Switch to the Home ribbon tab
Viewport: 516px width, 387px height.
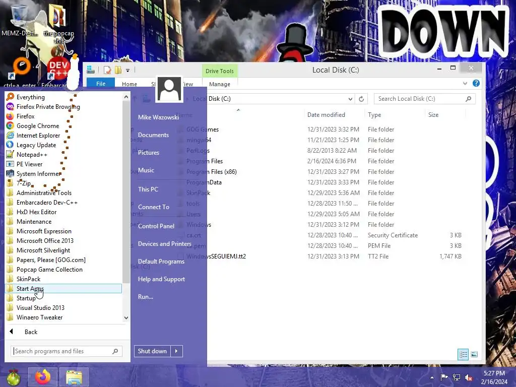pos(130,84)
